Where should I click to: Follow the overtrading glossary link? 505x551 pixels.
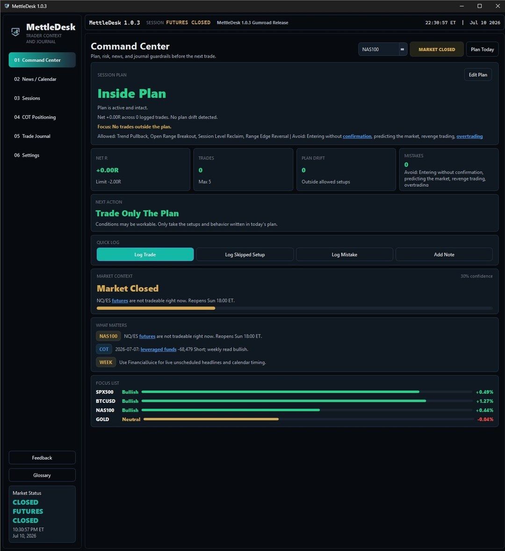coord(469,136)
